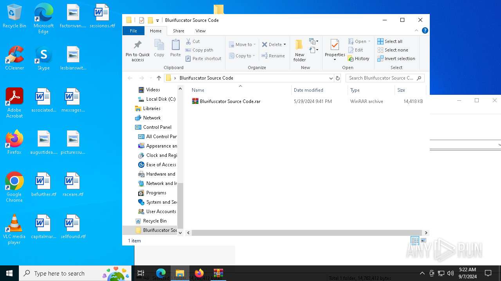This screenshot has width=501, height=281.
Task: Select CCleaner desktop shortcut
Action: click(x=14, y=58)
